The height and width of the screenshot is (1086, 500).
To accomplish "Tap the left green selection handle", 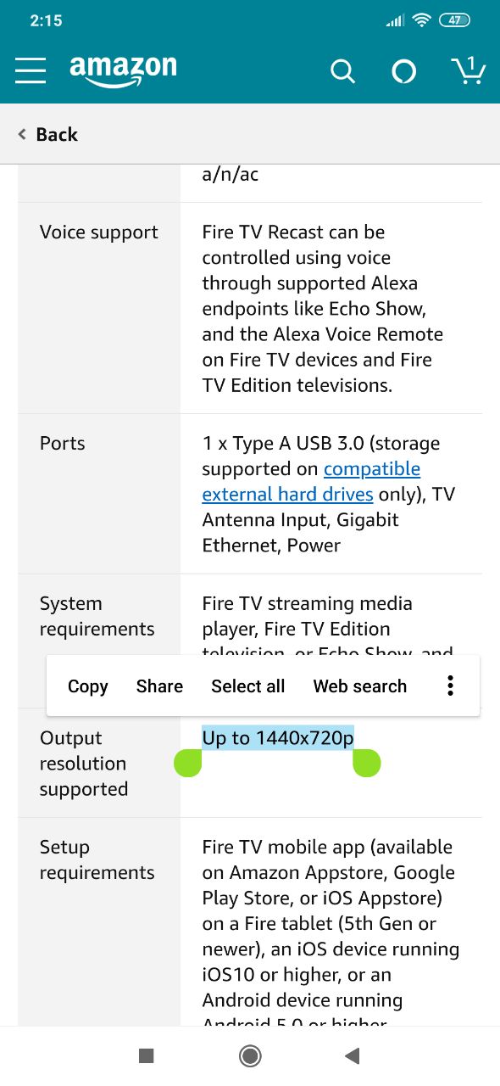I will [187, 763].
